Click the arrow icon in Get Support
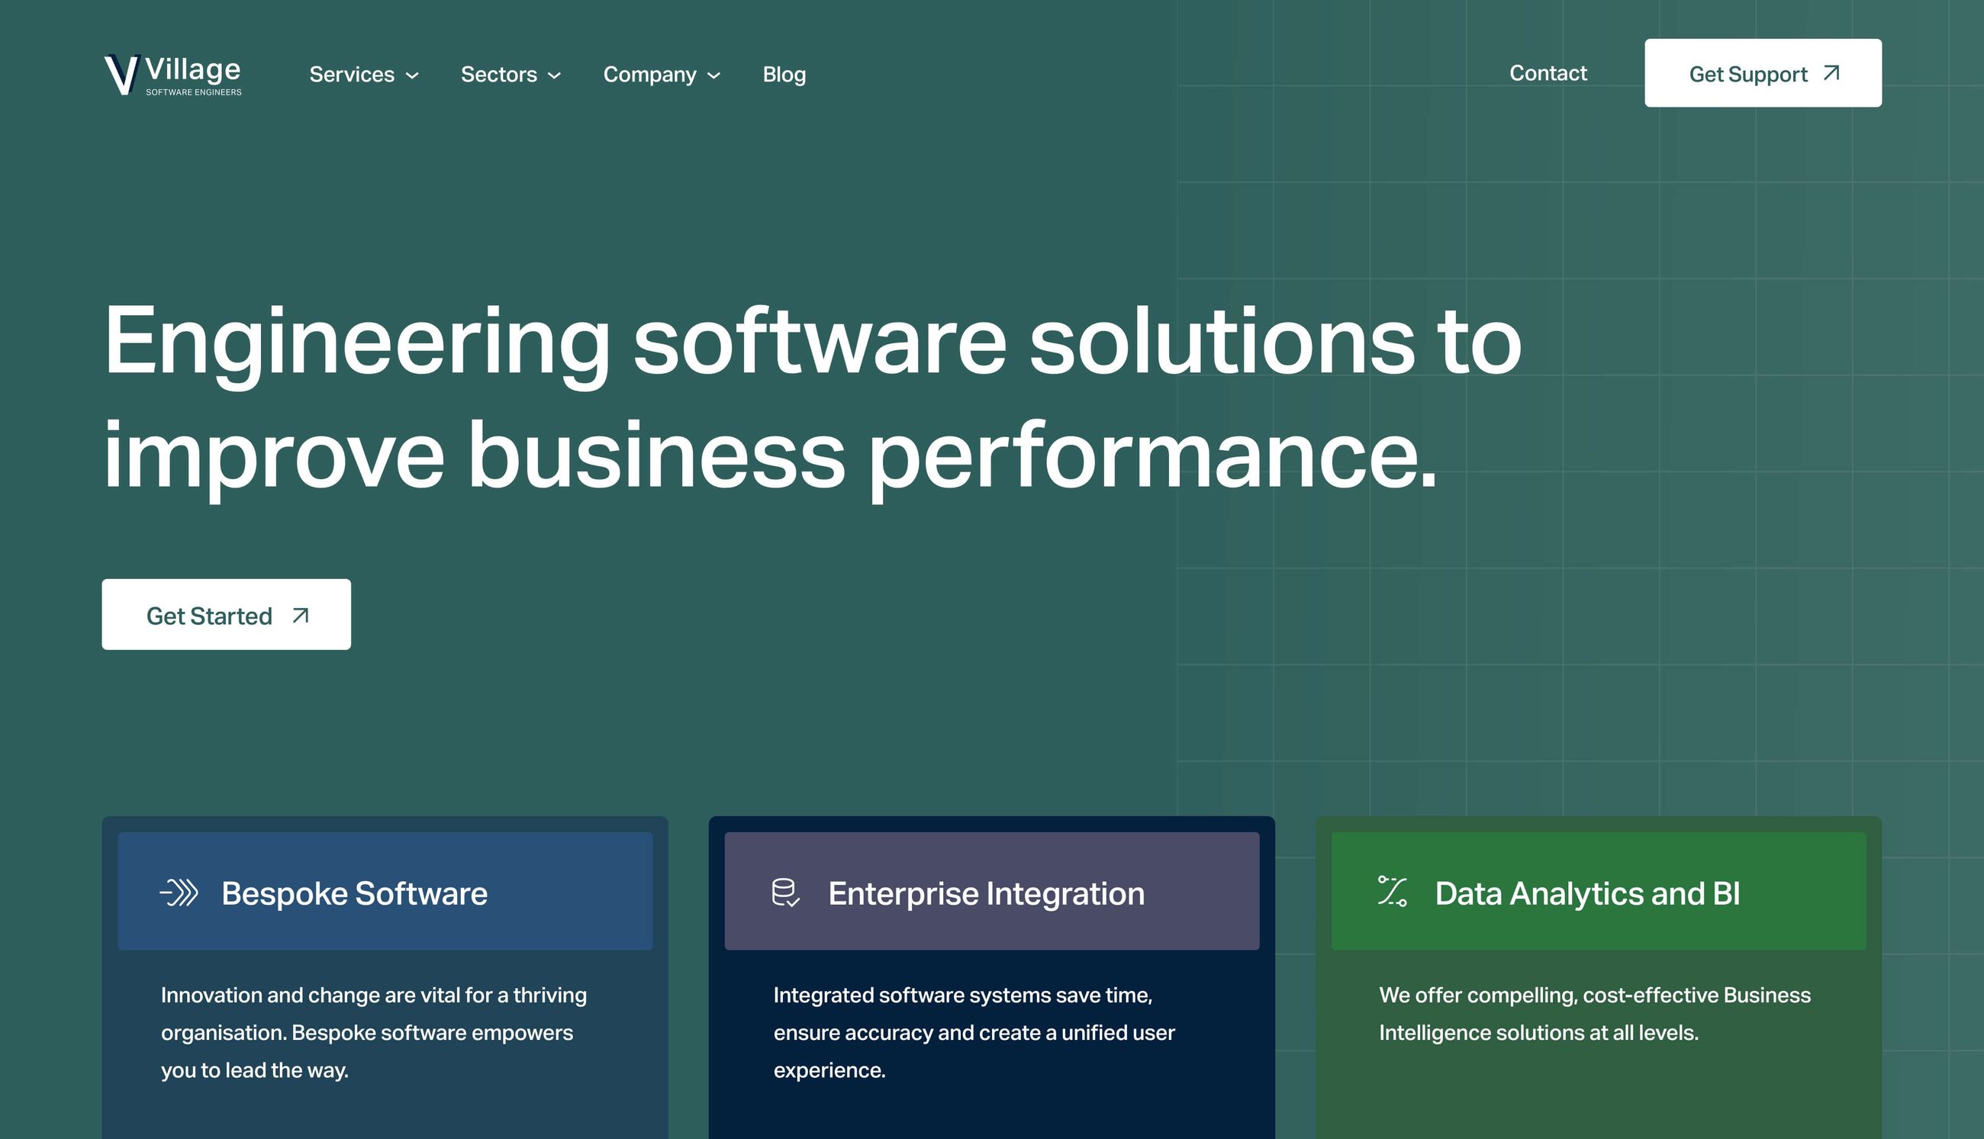 click(x=1831, y=73)
